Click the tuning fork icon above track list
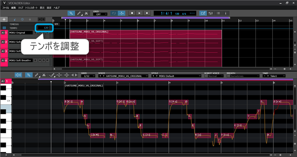Screen dimensions: 297x157 point(30,20)
